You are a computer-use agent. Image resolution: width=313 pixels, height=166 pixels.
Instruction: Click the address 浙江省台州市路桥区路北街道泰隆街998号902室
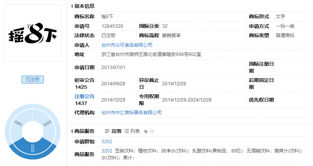tap(151, 54)
